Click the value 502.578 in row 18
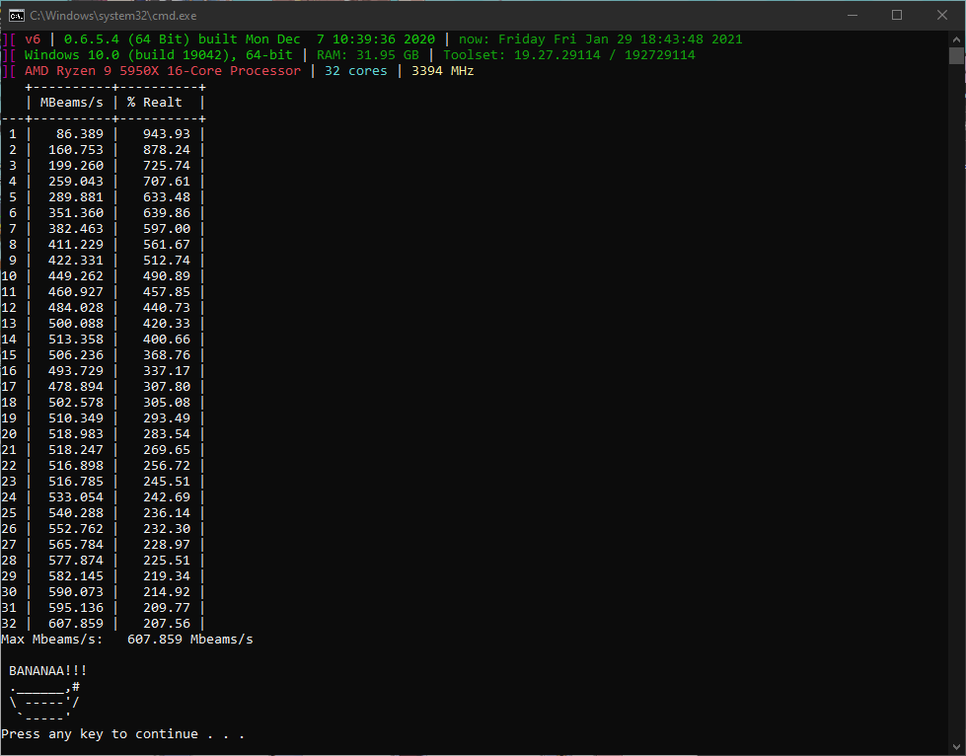The height and width of the screenshot is (756, 966). (76, 403)
